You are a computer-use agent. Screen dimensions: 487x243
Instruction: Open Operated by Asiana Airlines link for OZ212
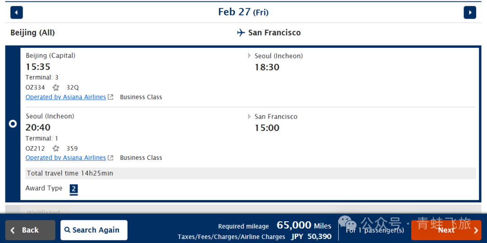[x=66, y=158]
